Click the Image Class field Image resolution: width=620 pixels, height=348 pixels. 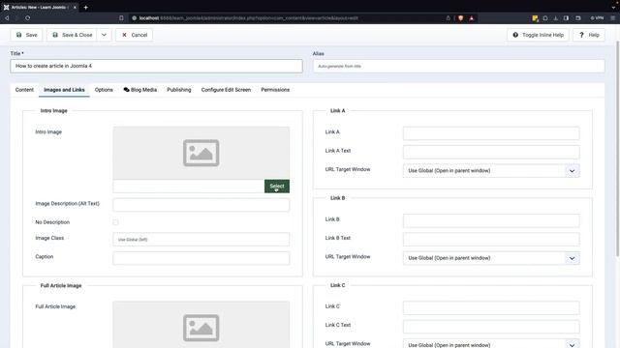pos(201,240)
